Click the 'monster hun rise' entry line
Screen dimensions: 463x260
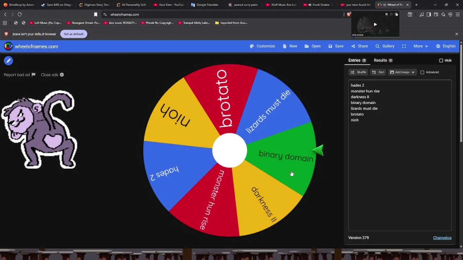coord(365,91)
